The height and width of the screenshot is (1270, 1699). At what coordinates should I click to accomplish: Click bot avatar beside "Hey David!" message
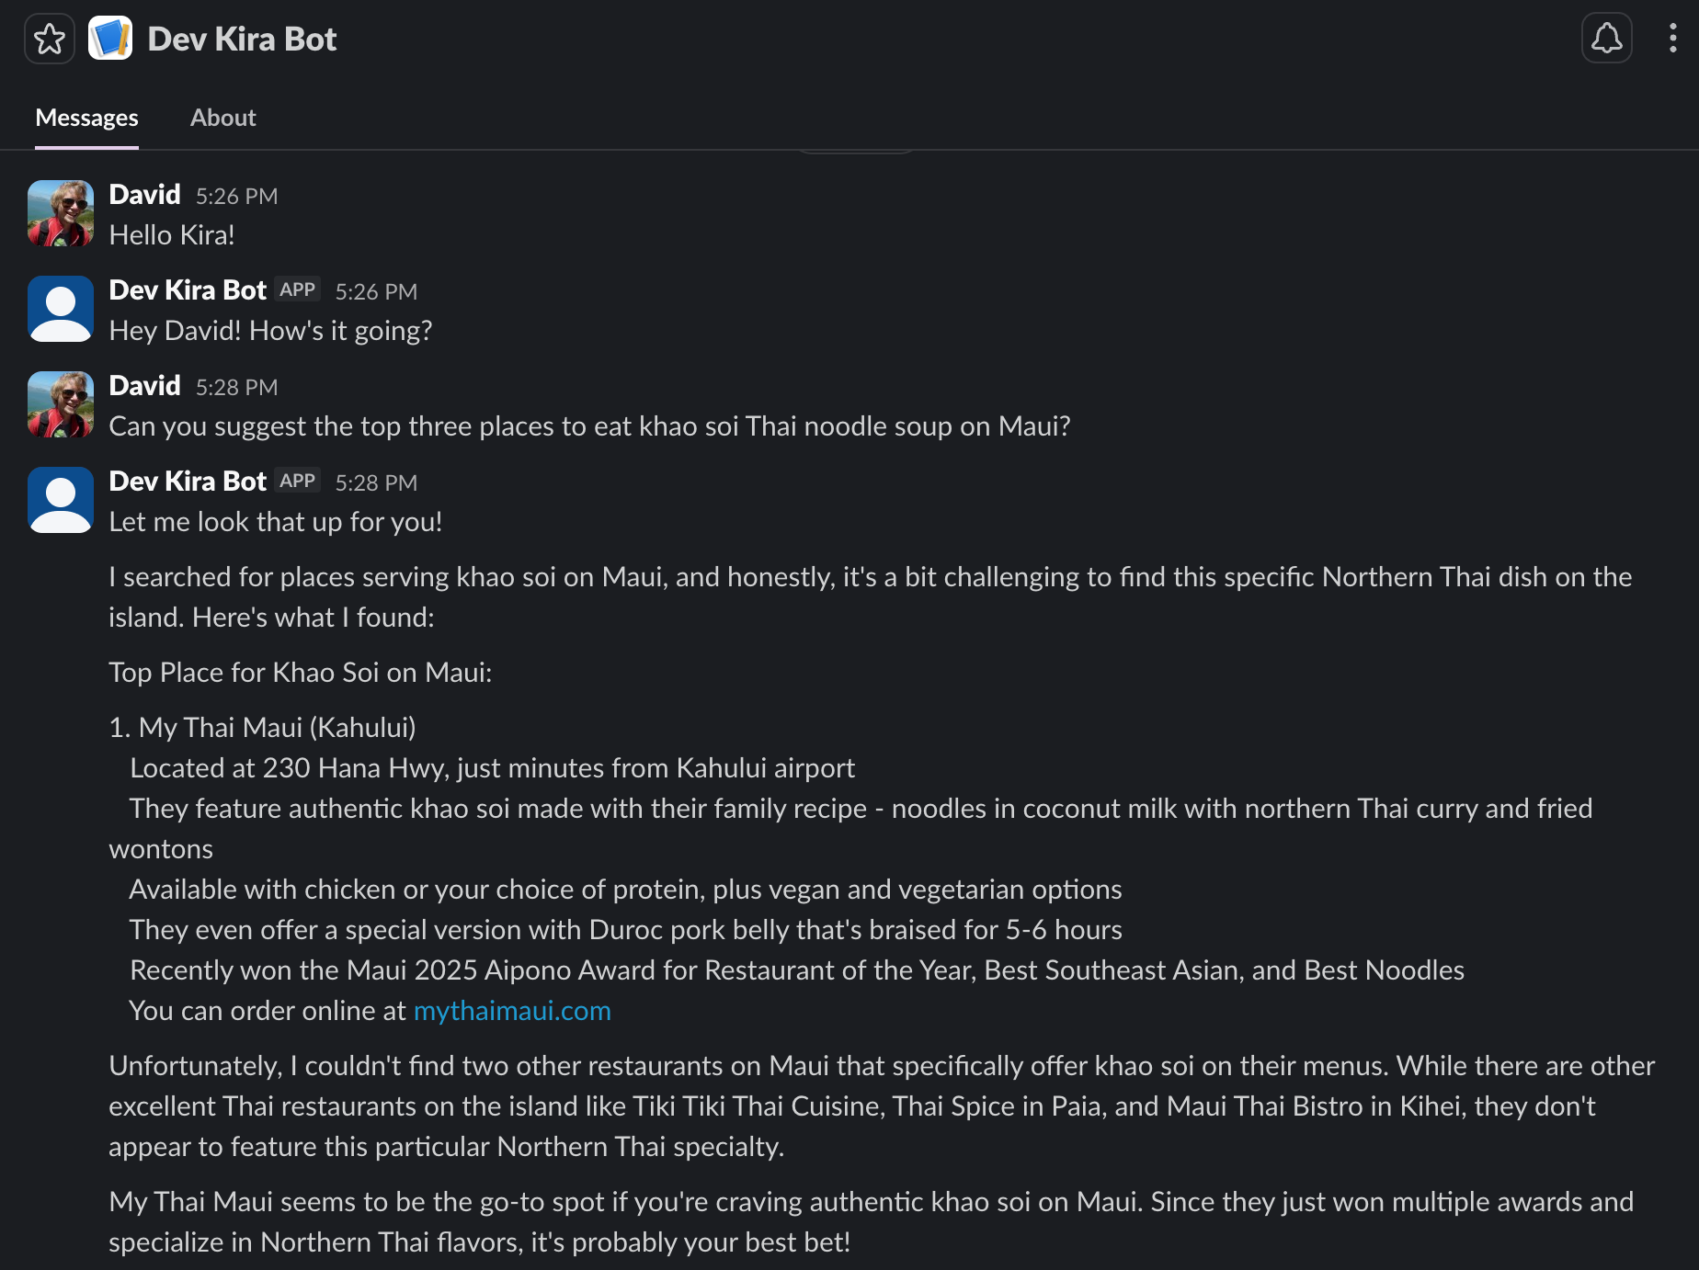coord(61,309)
